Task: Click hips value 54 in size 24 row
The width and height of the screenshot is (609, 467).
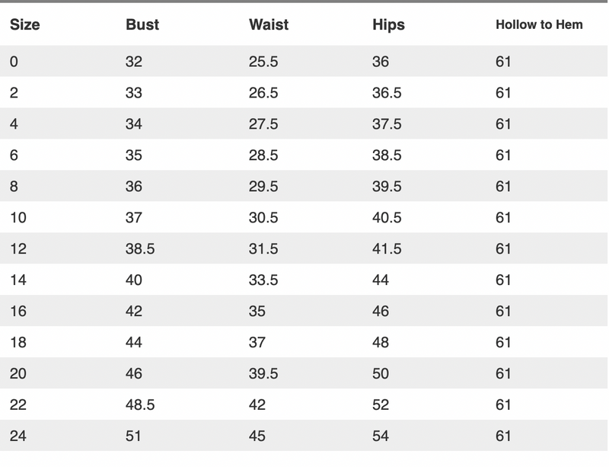Action: pyautogui.click(x=381, y=437)
